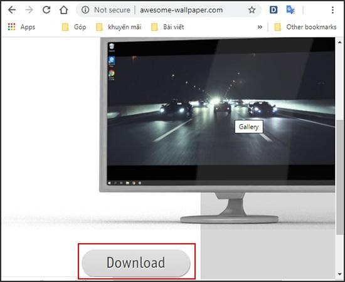Open the Google Translate extension
The height and width of the screenshot is (282, 345).
click(290, 10)
